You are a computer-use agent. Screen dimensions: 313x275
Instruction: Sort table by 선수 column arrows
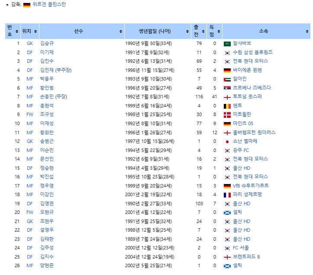point(121,31)
